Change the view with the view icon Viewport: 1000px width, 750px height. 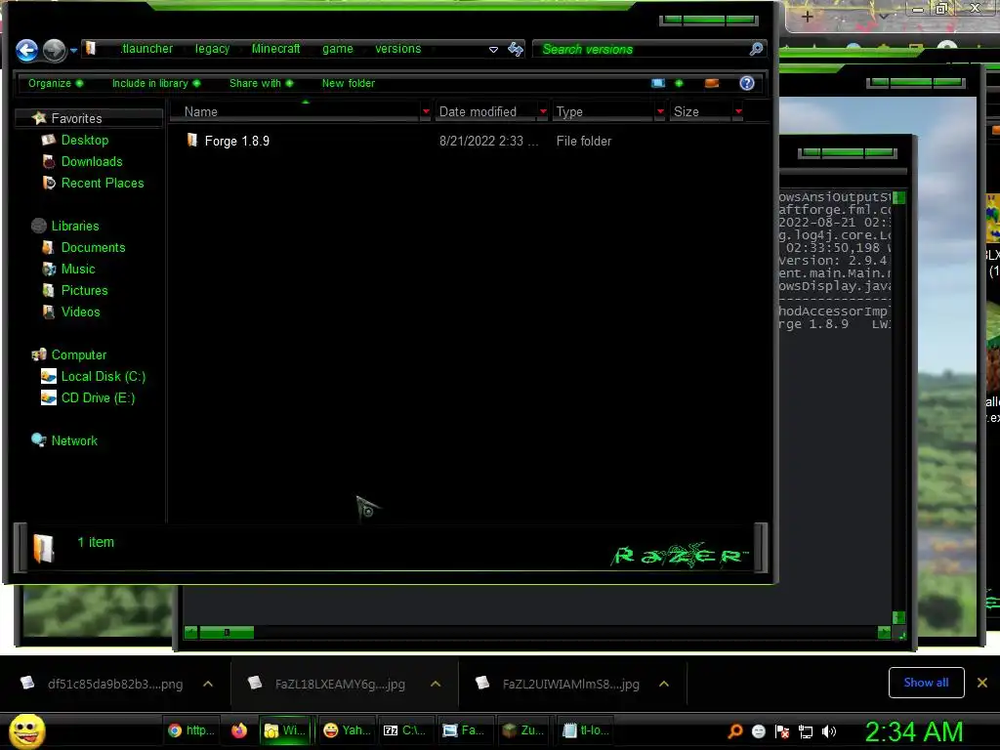(658, 83)
